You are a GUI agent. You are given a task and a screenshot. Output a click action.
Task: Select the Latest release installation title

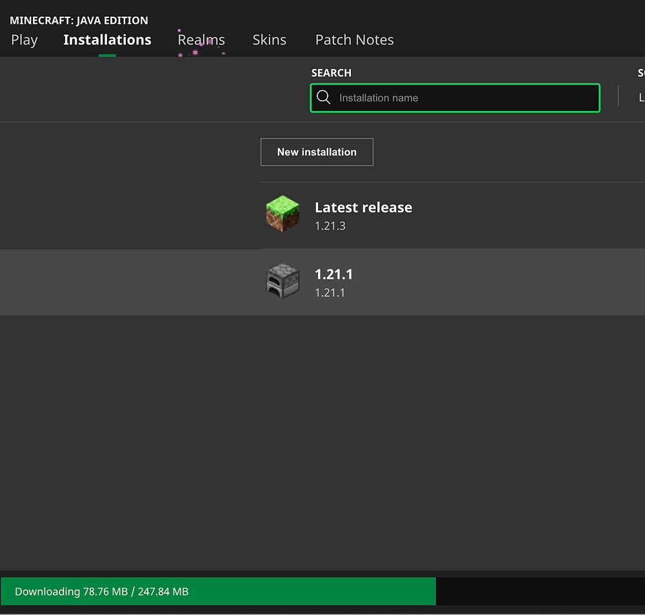364,207
